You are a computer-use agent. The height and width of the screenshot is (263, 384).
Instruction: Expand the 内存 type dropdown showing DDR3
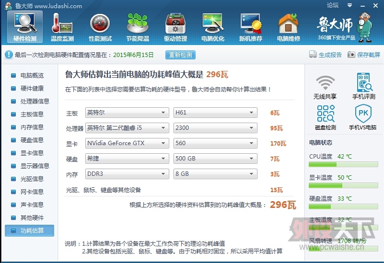[127, 174]
